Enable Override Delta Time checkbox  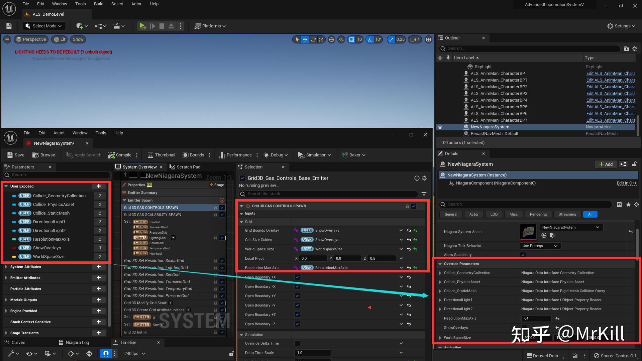297,343
